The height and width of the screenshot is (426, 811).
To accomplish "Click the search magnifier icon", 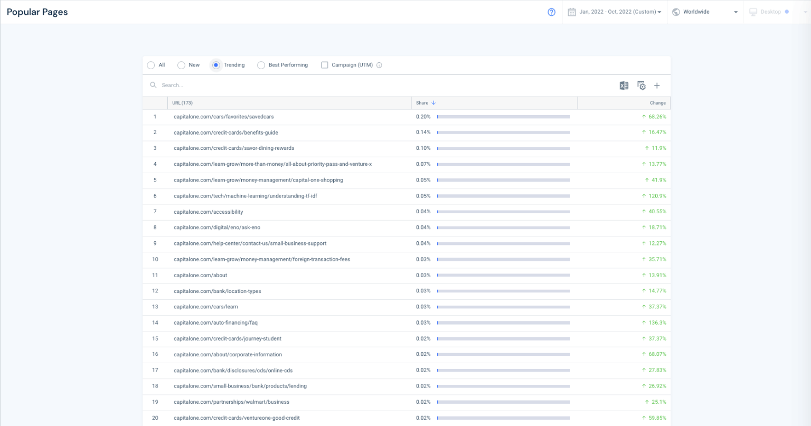I will pyautogui.click(x=153, y=85).
